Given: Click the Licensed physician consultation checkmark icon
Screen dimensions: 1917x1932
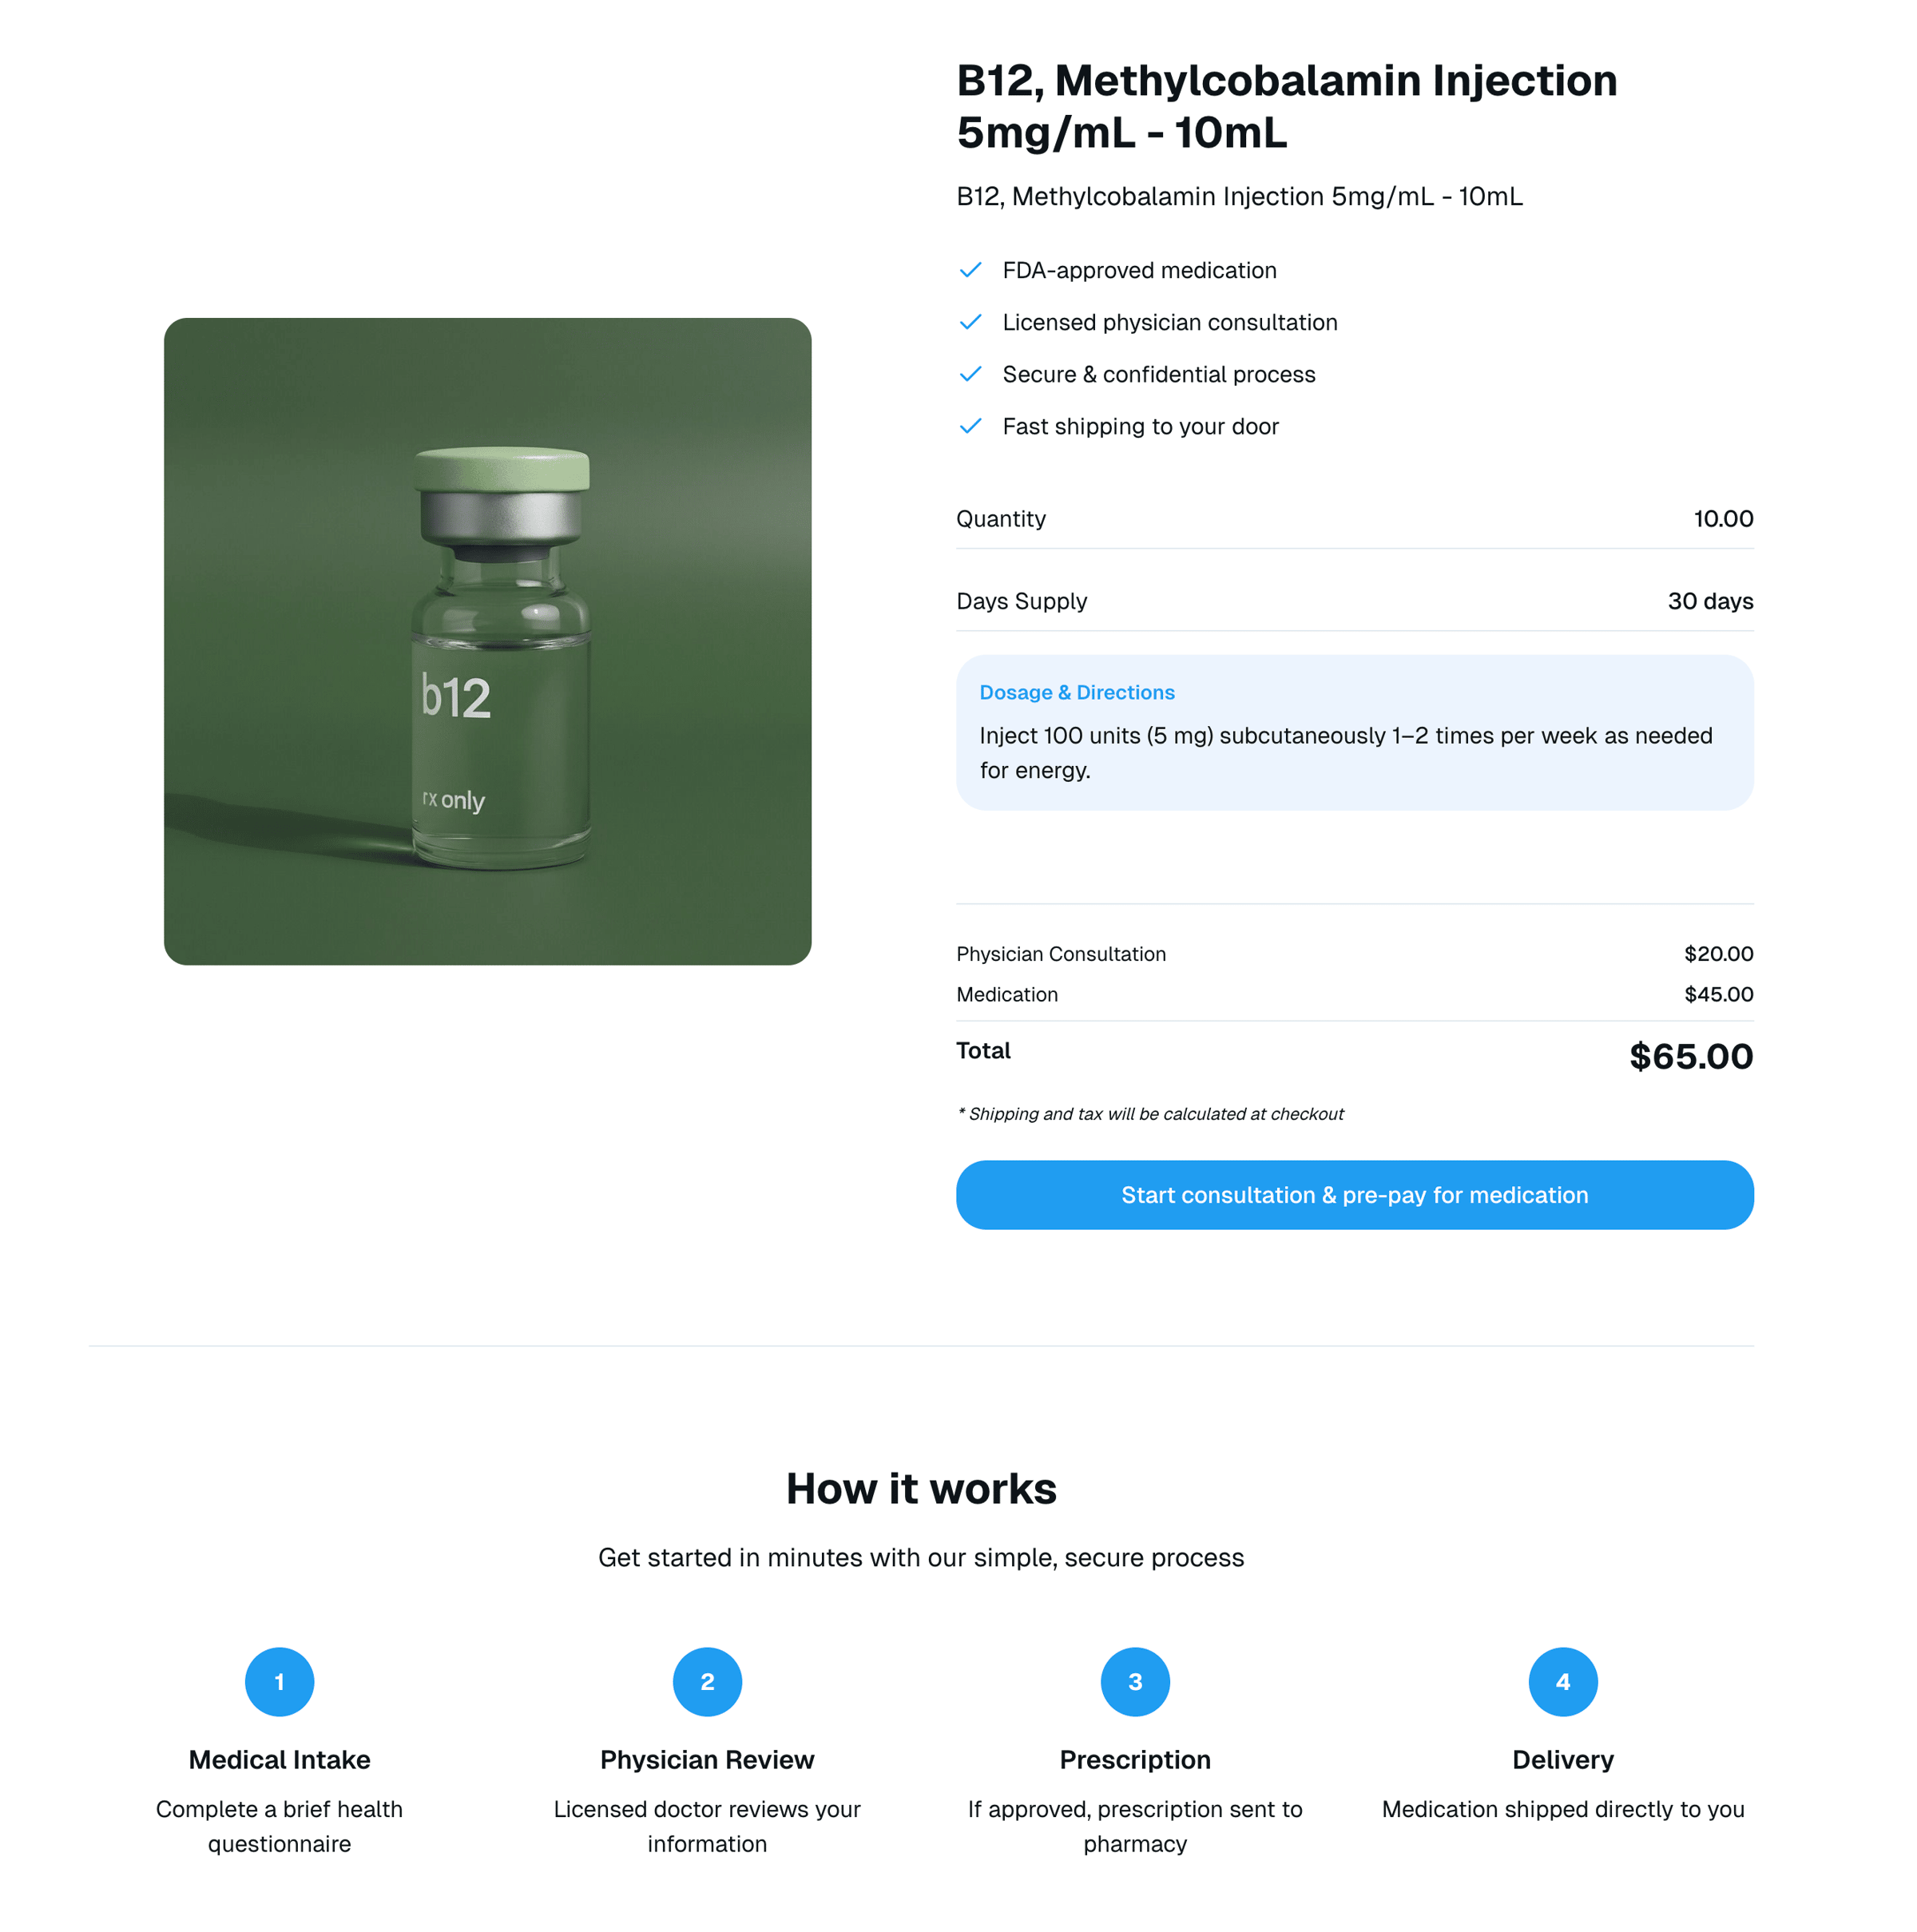Looking at the screenshot, I should click(x=969, y=323).
